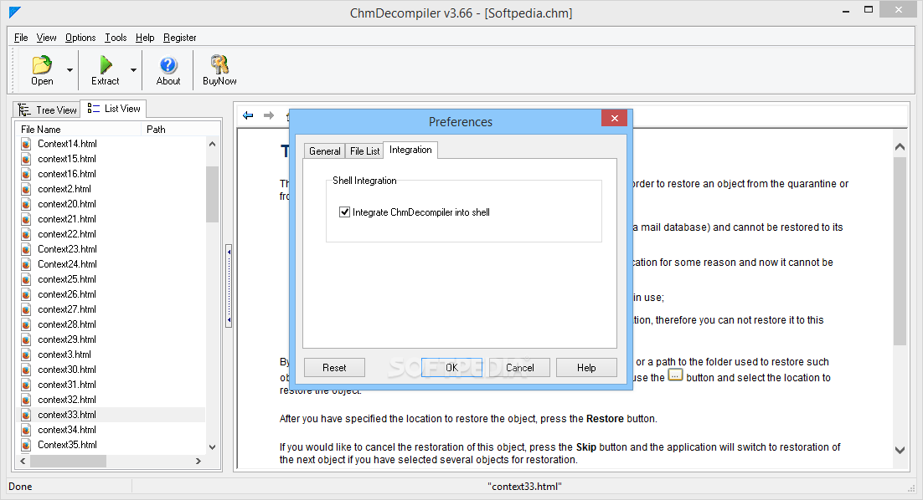Click the File Name column header
Viewport: 923px width, 500px height.
(80, 130)
